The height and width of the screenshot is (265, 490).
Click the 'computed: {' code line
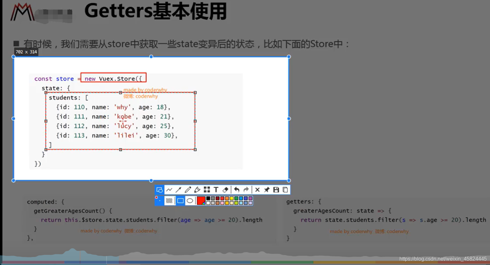46,202
